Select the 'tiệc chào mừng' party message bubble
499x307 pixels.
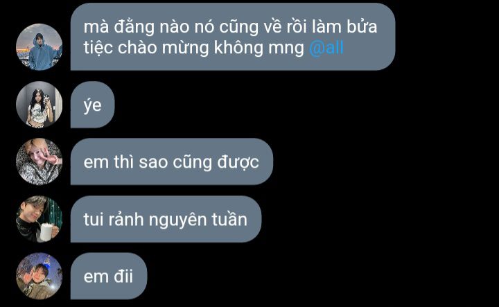[233, 37]
